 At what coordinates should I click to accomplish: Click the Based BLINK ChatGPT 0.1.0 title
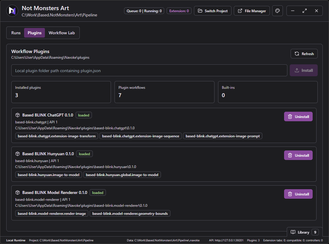coord(48,115)
